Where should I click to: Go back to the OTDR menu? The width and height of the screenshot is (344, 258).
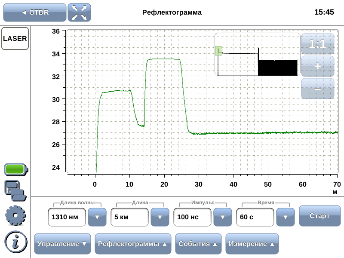click(x=35, y=12)
